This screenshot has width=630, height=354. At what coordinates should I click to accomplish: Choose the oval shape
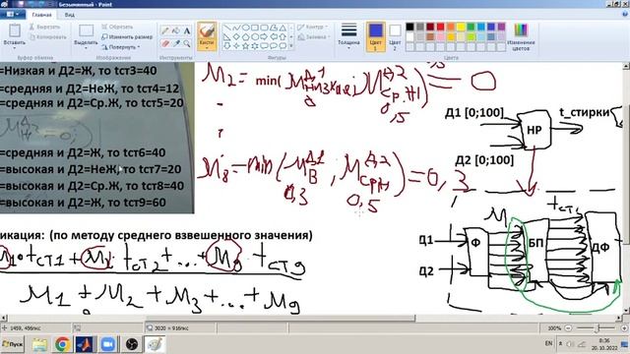[245, 28]
